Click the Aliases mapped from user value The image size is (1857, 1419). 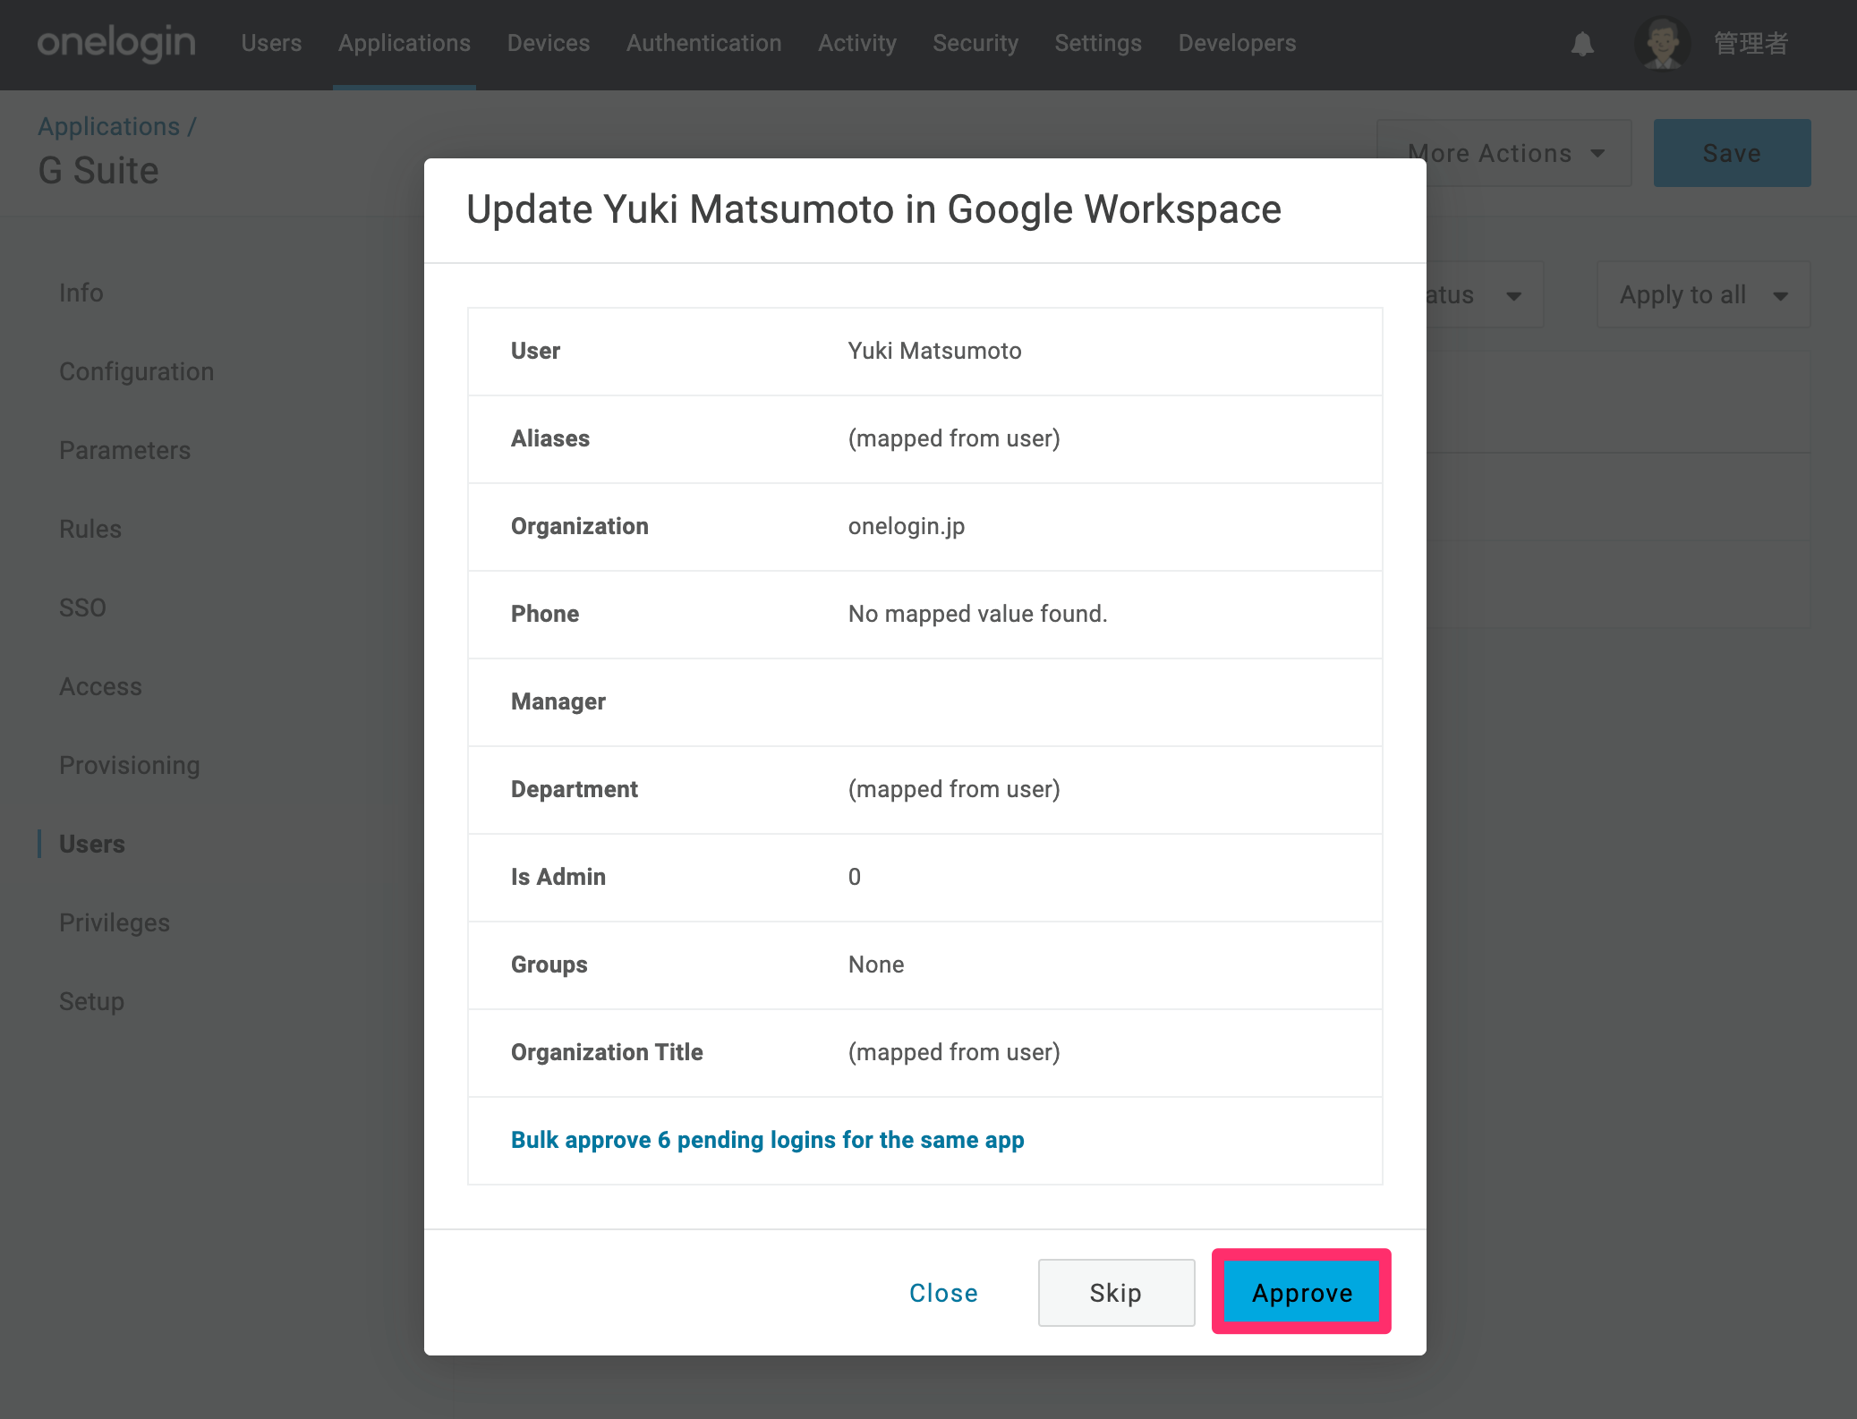[954, 438]
